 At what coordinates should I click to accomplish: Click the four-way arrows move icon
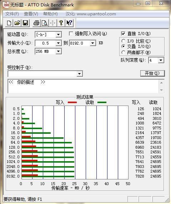tap(52, 23)
